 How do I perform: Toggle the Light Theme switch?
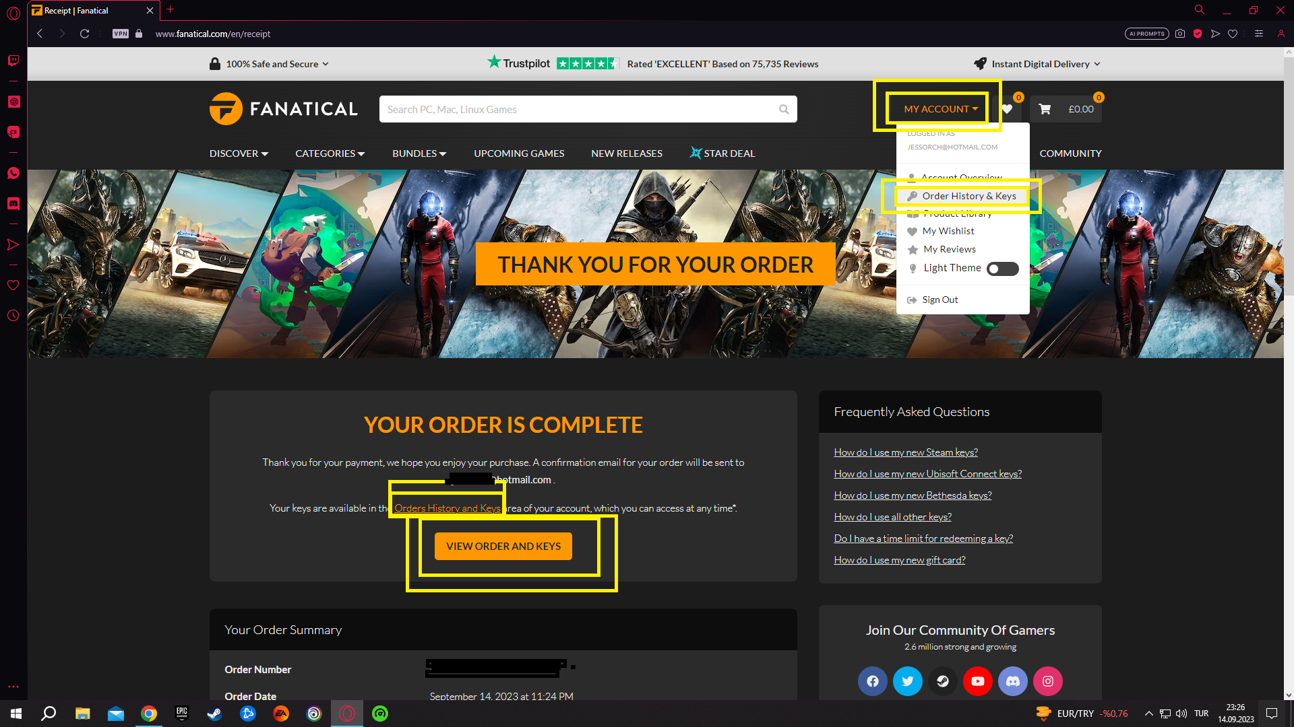click(1002, 269)
